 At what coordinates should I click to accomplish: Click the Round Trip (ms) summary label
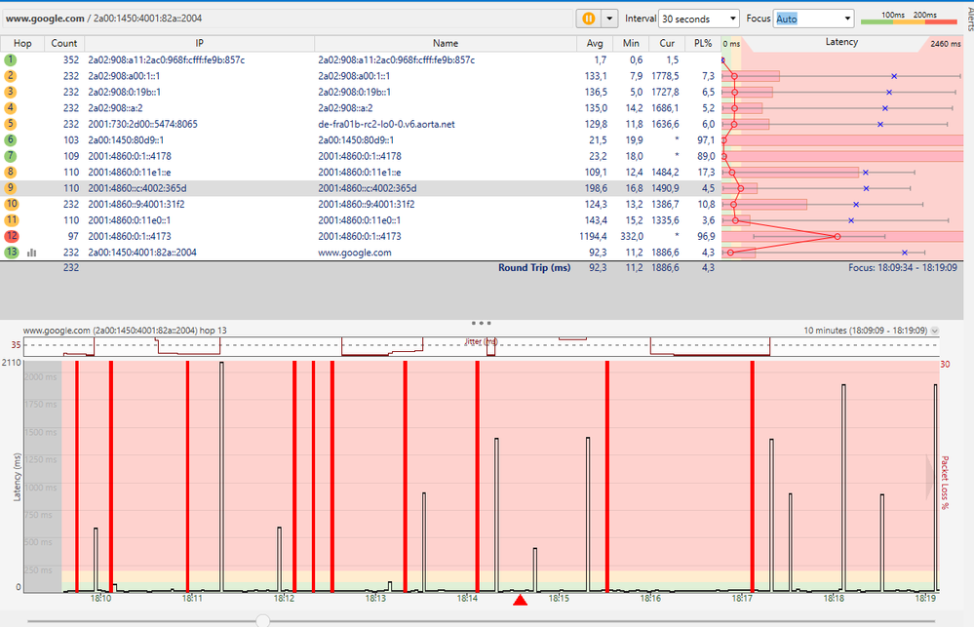click(x=534, y=268)
